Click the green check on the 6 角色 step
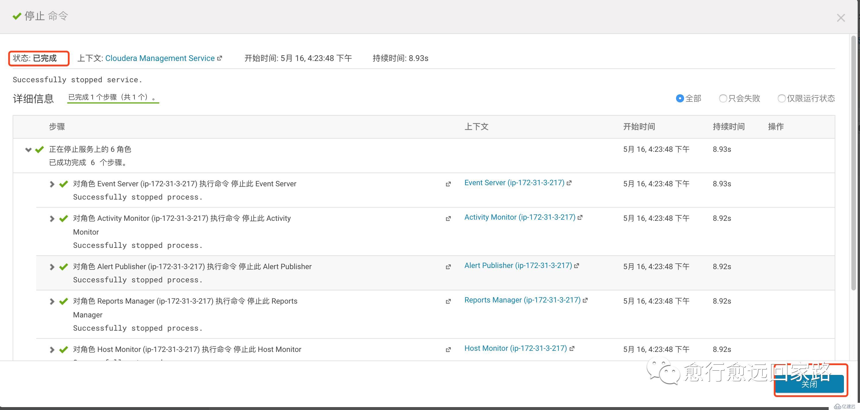This screenshot has height=410, width=860. (x=39, y=150)
